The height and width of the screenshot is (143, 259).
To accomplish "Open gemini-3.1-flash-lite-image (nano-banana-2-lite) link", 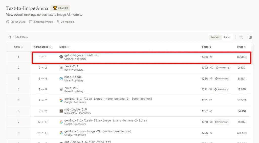I will [x=105, y=120].
